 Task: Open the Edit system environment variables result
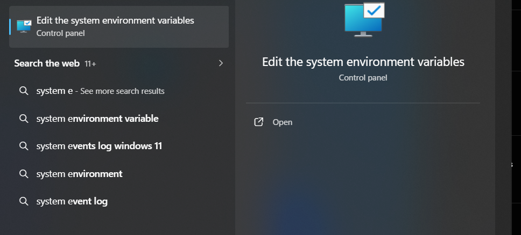click(x=119, y=27)
